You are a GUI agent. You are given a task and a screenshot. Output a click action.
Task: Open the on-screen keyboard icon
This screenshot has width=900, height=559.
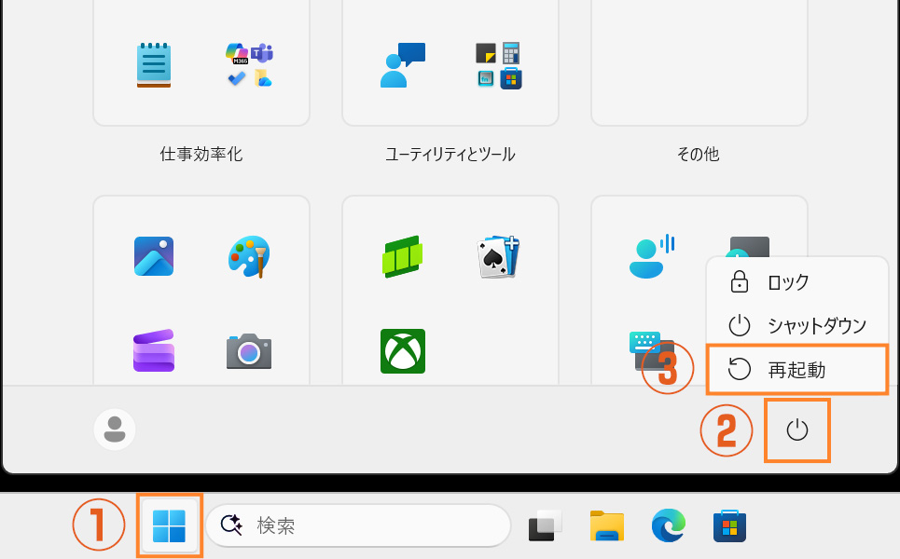click(x=652, y=351)
